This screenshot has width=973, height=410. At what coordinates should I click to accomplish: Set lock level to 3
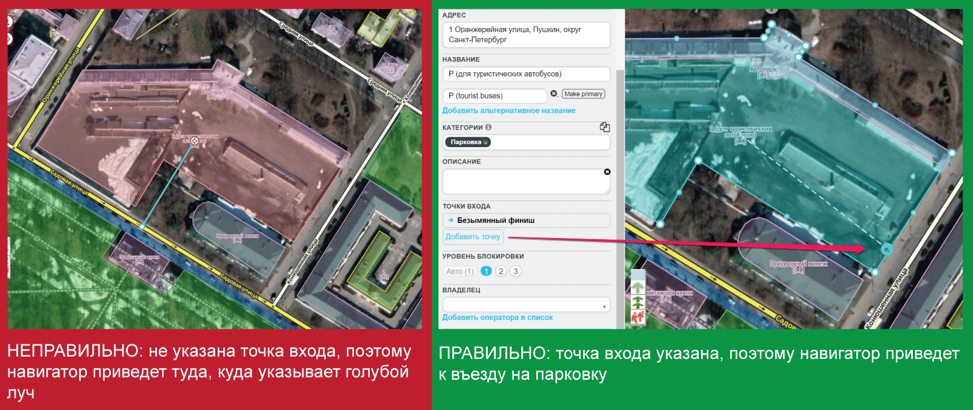[516, 272]
